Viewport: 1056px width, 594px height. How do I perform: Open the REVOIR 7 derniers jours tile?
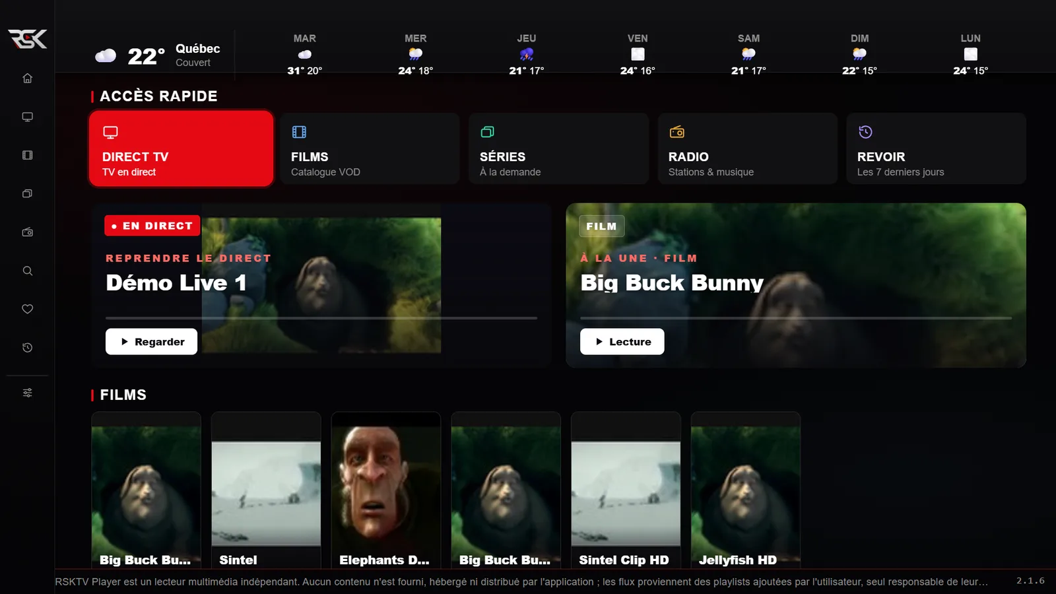936,148
